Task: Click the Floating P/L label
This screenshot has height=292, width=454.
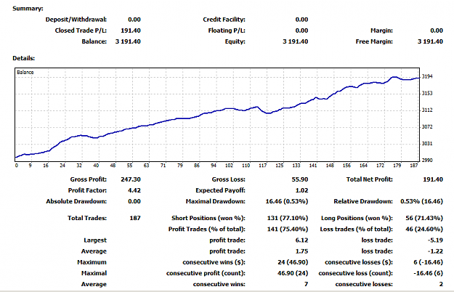Action: (x=227, y=31)
